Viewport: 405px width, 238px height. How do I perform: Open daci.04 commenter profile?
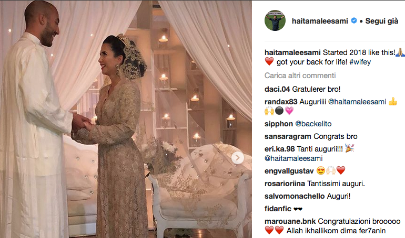click(277, 89)
